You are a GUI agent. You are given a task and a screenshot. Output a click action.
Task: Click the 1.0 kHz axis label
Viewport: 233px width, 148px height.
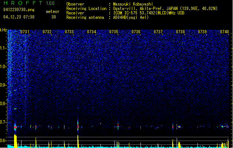[x=3, y=67]
